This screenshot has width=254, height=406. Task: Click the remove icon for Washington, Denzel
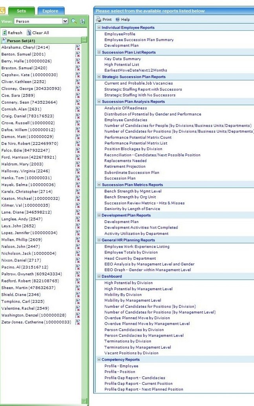(78, 315)
